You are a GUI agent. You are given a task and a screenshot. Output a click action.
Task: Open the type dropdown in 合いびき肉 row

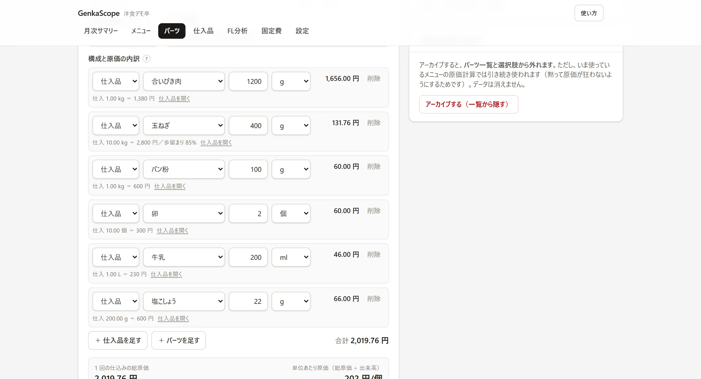point(116,81)
